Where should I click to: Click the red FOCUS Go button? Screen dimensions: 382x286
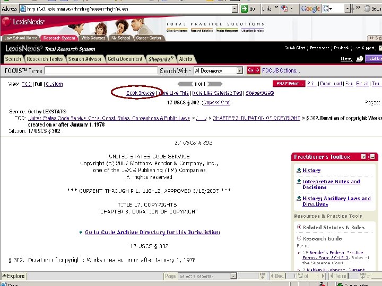point(254,70)
